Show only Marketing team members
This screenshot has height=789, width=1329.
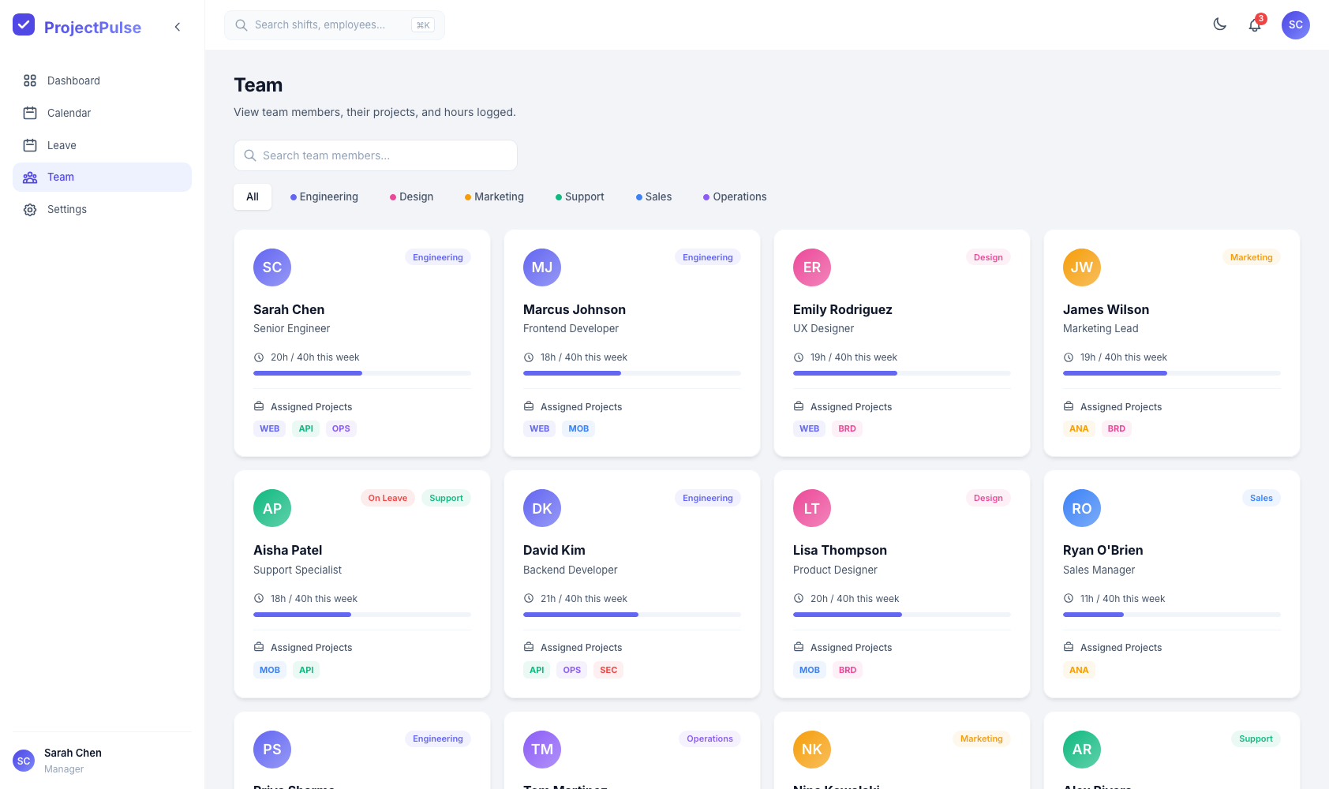[494, 196]
